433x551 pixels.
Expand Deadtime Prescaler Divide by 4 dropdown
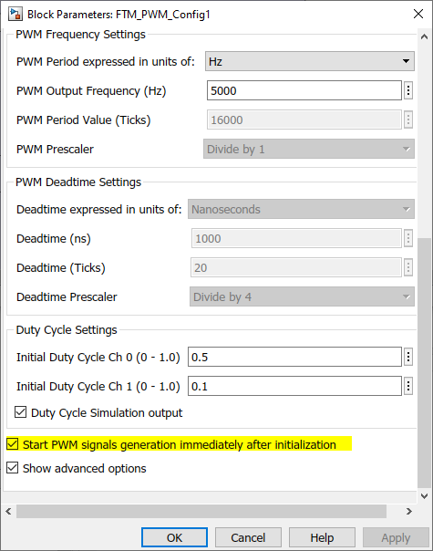click(x=302, y=296)
